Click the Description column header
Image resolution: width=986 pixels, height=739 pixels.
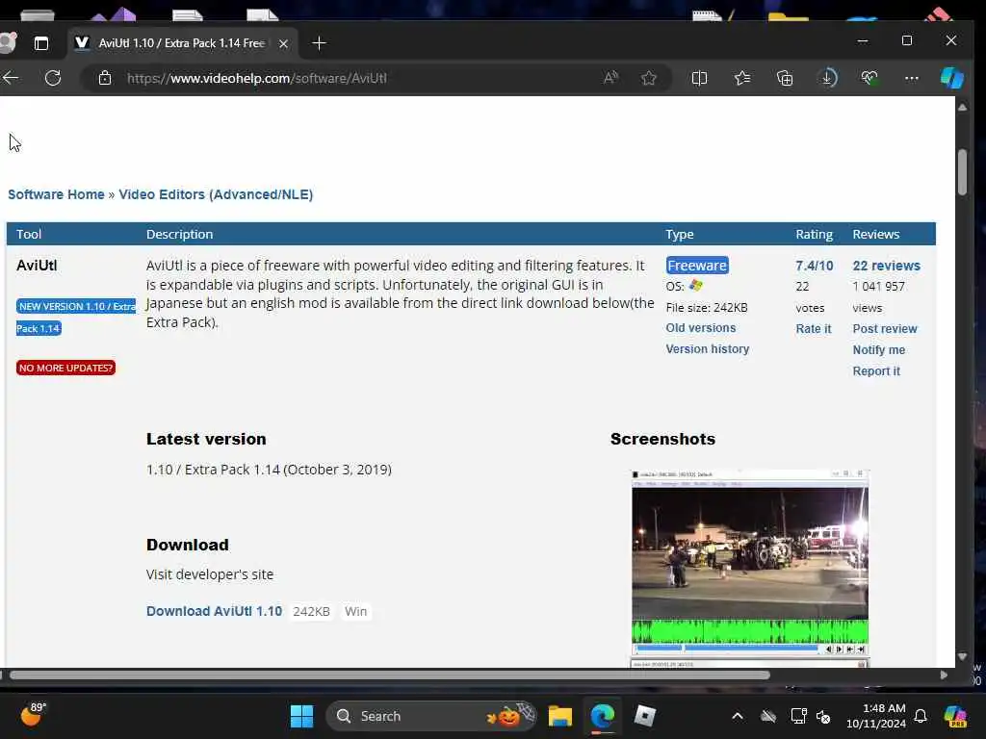(180, 235)
